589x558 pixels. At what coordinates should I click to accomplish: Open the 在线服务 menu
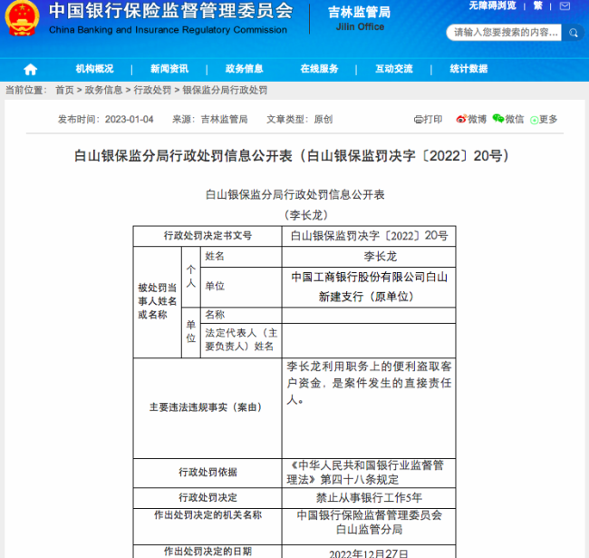(x=319, y=69)
